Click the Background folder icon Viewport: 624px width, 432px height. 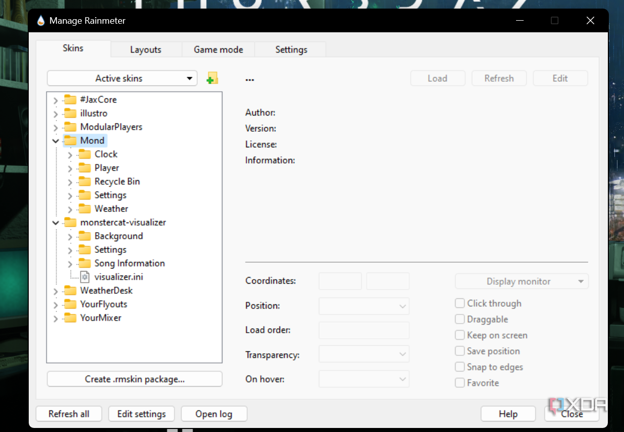(85, 236)
